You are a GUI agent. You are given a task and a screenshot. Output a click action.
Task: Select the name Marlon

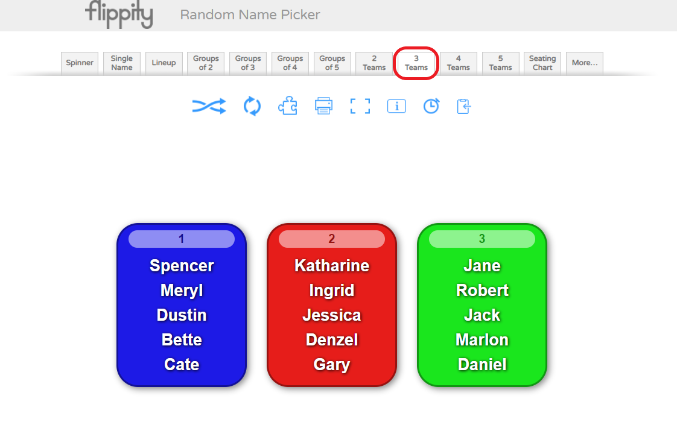click(482, 339)
